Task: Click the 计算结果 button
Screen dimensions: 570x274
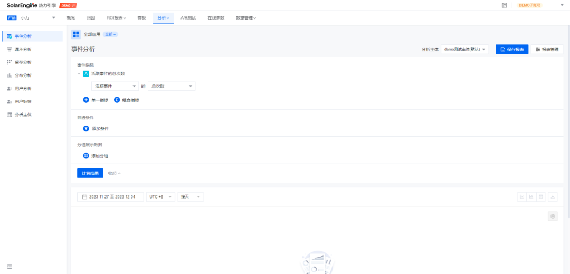Action: click(90, 173)
